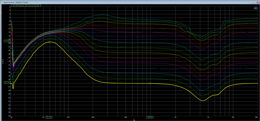Click the 500 tick label on the frequency axis
Screen dimensions: 260x121
(x=125, y=117)
